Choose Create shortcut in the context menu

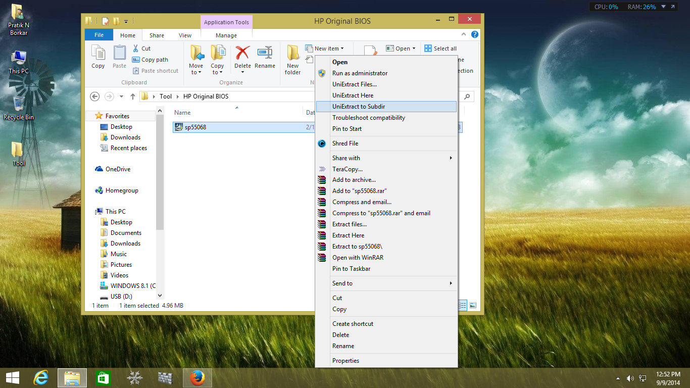[x=386, y=324]
